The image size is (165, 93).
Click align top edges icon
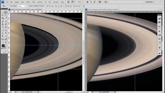(47, 6)
